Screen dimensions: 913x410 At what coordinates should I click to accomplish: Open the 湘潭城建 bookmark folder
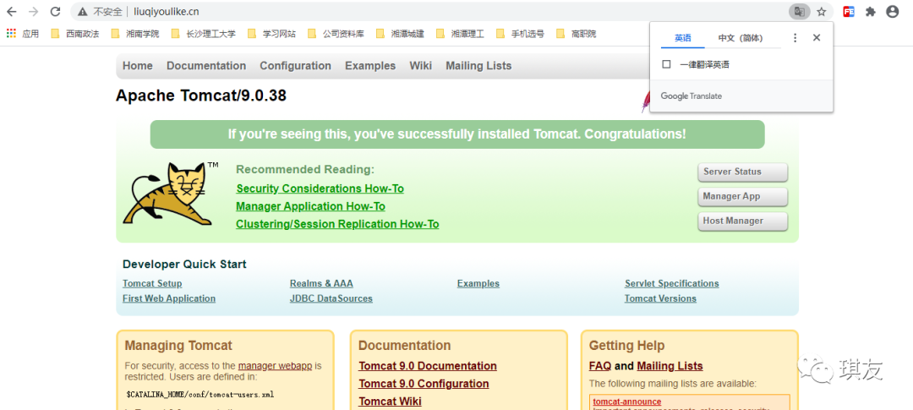(400, 34)
